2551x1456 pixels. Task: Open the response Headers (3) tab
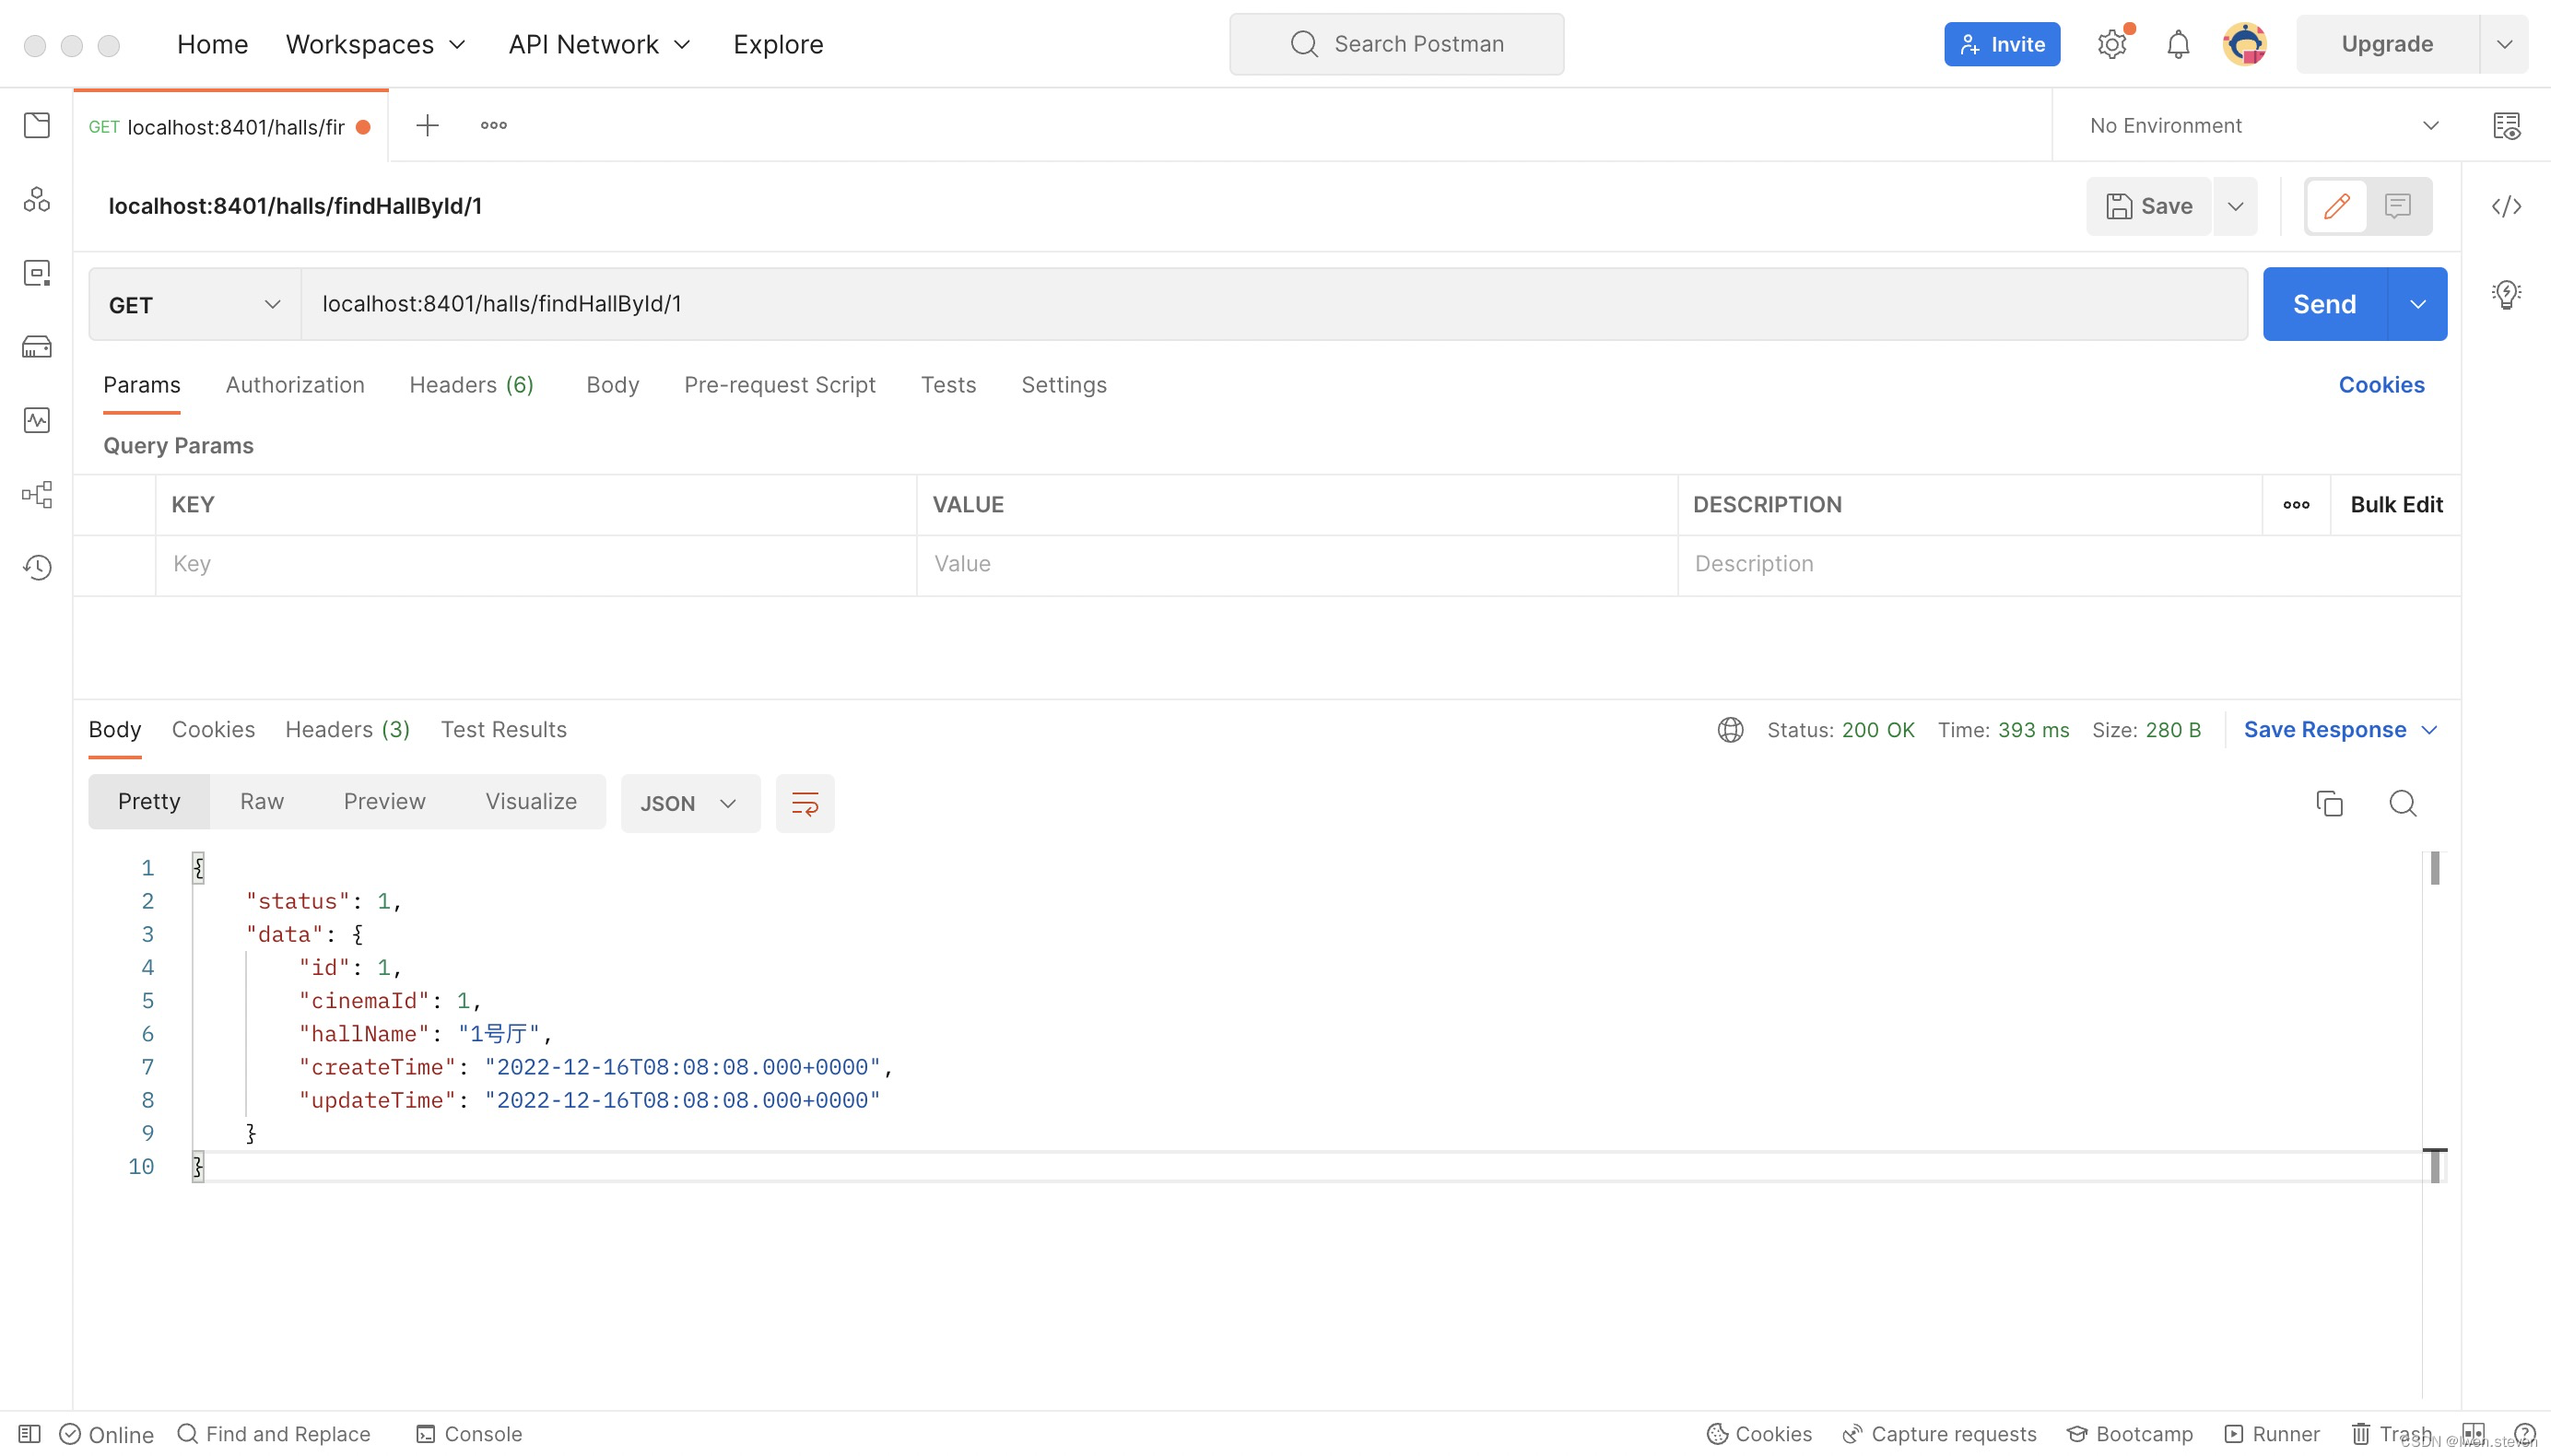[x=347, y=729]
